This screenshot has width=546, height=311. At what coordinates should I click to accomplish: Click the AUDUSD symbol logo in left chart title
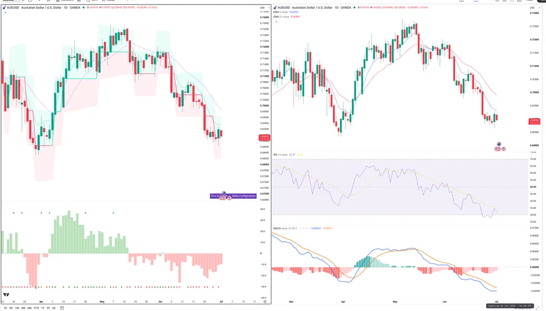click(4, 8)
